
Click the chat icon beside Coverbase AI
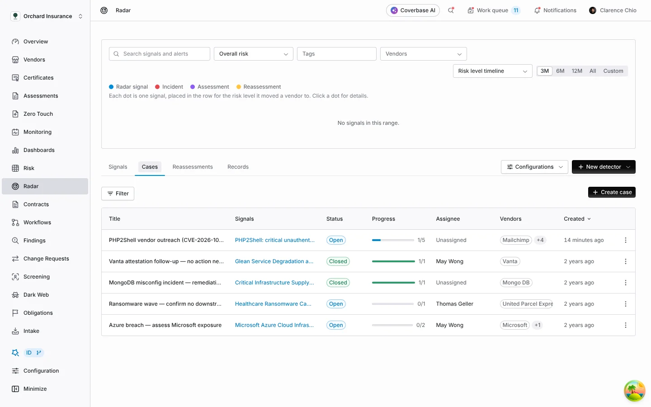(451, 10)
